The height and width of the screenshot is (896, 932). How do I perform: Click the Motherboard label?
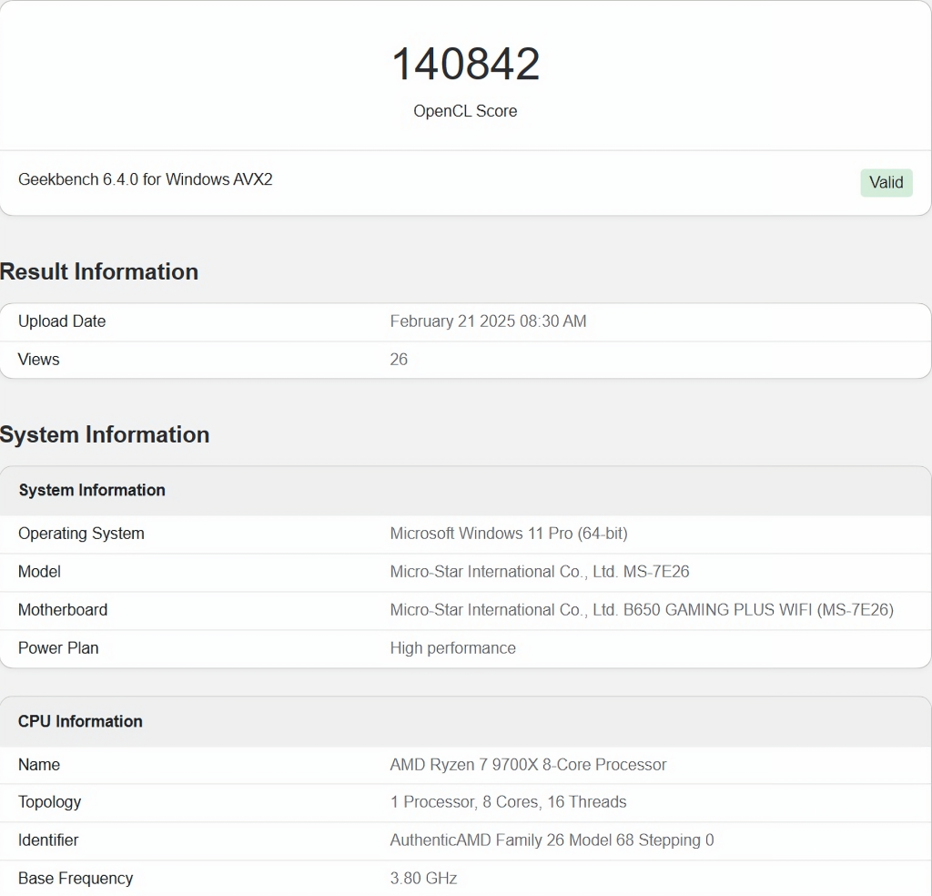pos(63,610)
